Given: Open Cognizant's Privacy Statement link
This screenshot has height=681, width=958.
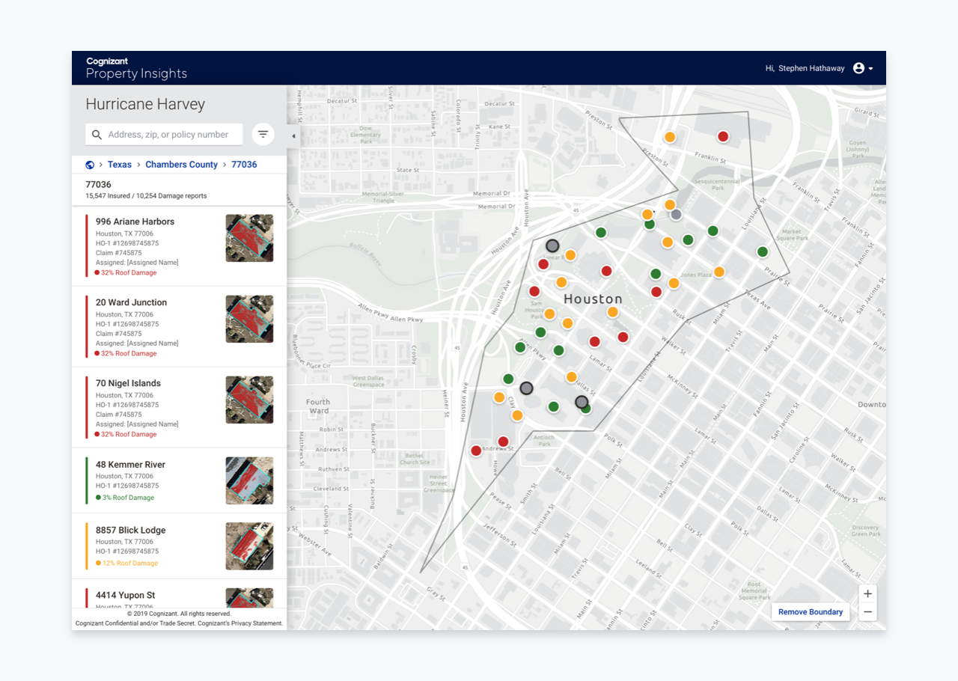Looking at the screenshot, I should click(240, 623).
